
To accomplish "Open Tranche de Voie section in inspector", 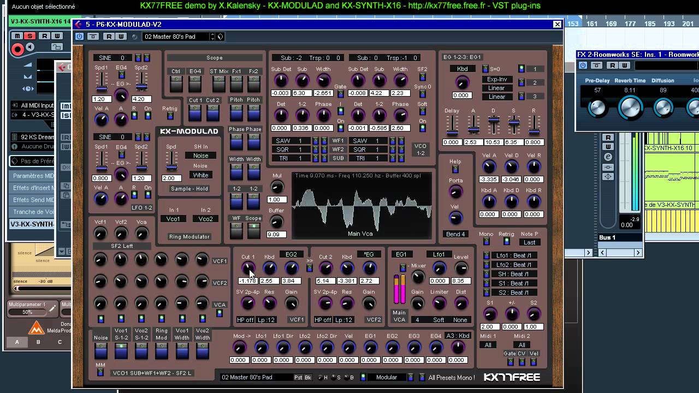I will [x=33, y=212].
